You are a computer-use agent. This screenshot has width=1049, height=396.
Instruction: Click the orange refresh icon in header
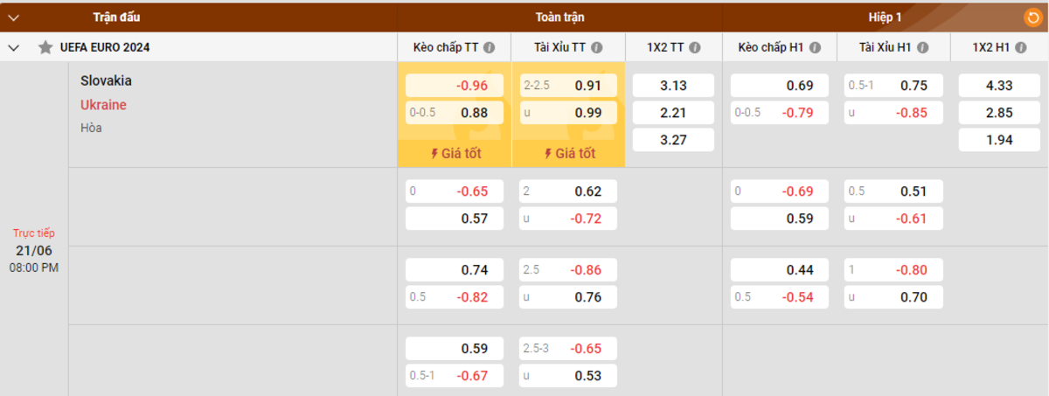coord(1032,17)
